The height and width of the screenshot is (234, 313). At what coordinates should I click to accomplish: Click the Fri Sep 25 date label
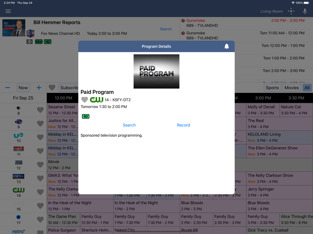[23, 98]
